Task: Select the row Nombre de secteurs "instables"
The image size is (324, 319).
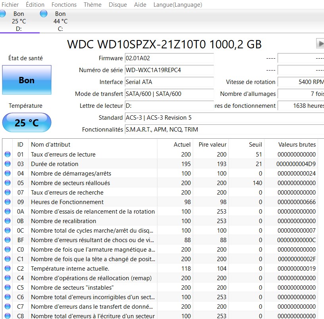Action: (160, 287)
